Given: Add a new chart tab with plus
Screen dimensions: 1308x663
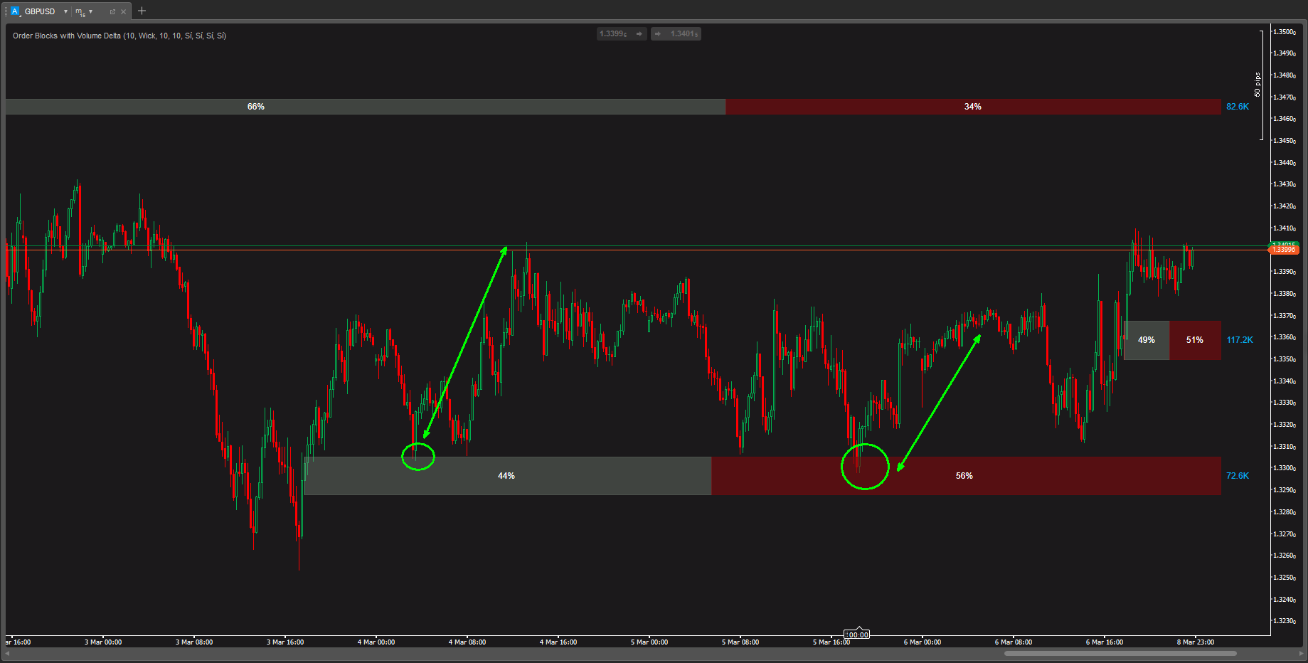Looking at the screenshot, I should point(142,11).
